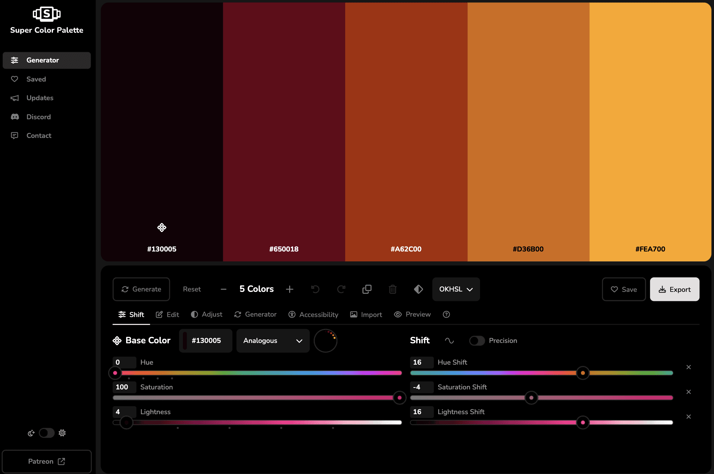Remove Saturation Shift with its X icon
This screenshot has height=474, width=714.
pyautogui.click(x=688, y=392)
